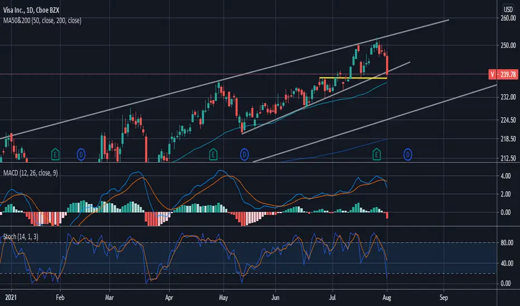Image resolution: width=520 pixels, height=306 pixels.
Task: Click the 2.00 MACD scale value
Action: (505, 194)
